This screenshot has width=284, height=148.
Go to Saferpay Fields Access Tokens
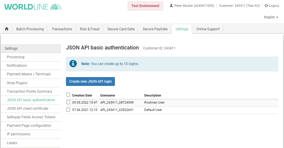pyautogui.click(x=31, y=117)
